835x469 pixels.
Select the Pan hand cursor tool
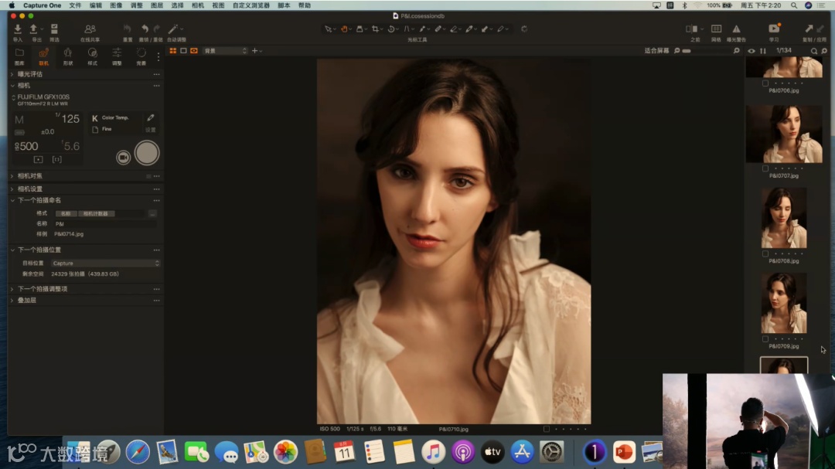tap(344, 29)
